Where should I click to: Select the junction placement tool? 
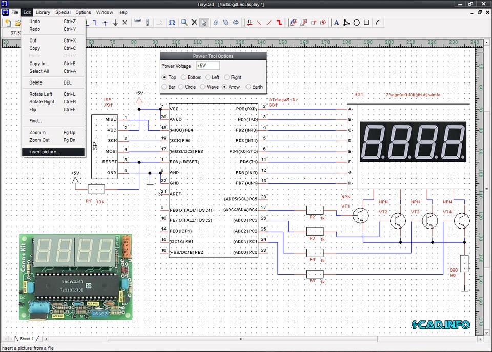pyautogui.click(x=105, y=23)
